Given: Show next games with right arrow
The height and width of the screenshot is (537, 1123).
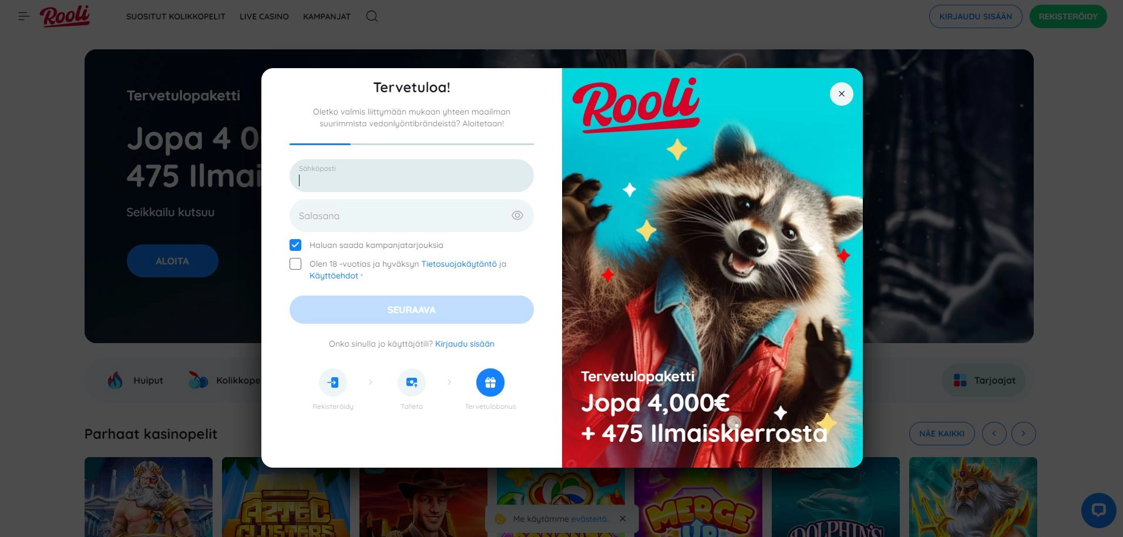Looking at the screenshot, I should [x=1024, y=434].
